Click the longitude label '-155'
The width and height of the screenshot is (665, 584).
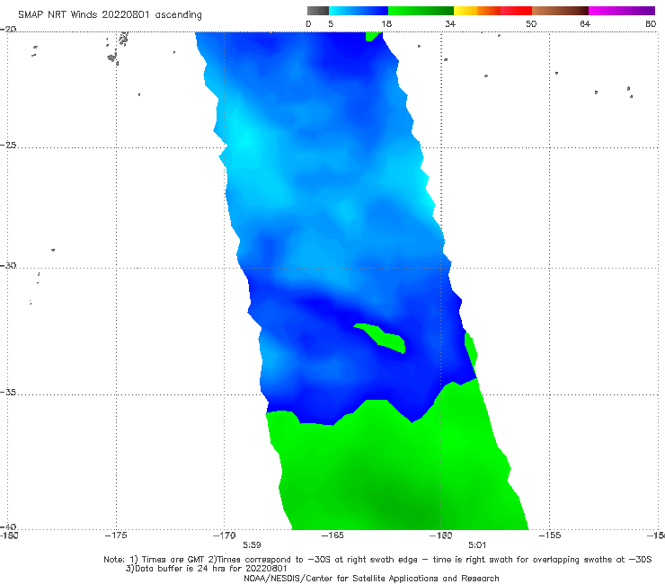point(550,535)
